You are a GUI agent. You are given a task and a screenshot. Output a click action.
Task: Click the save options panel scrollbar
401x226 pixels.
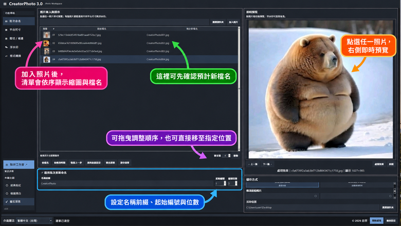click(x=395, y=191)
